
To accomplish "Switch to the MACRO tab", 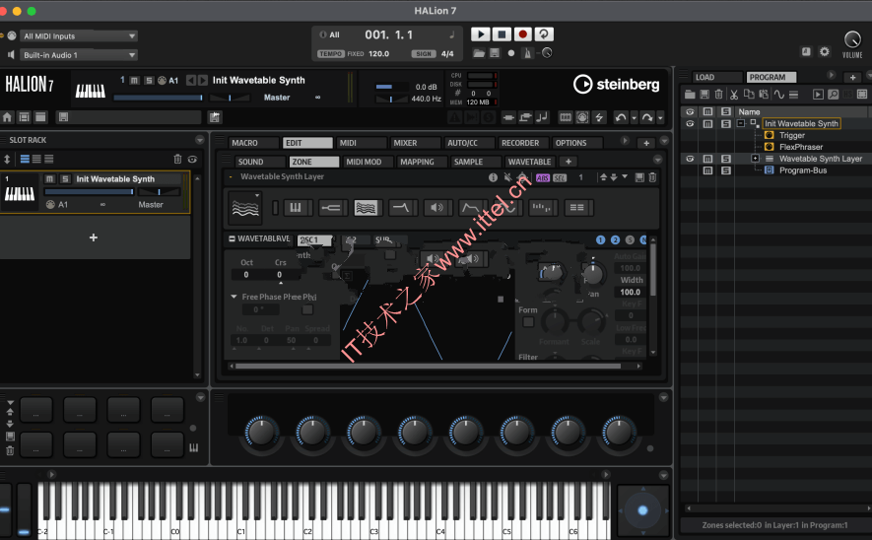I will [253, 143].
